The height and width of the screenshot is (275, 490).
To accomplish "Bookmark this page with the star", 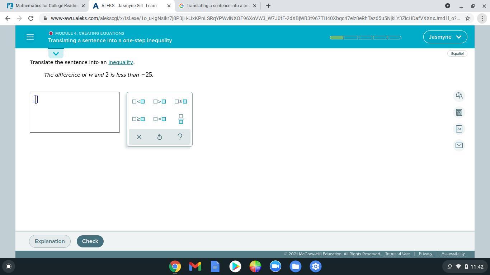I will pos(468,18).
